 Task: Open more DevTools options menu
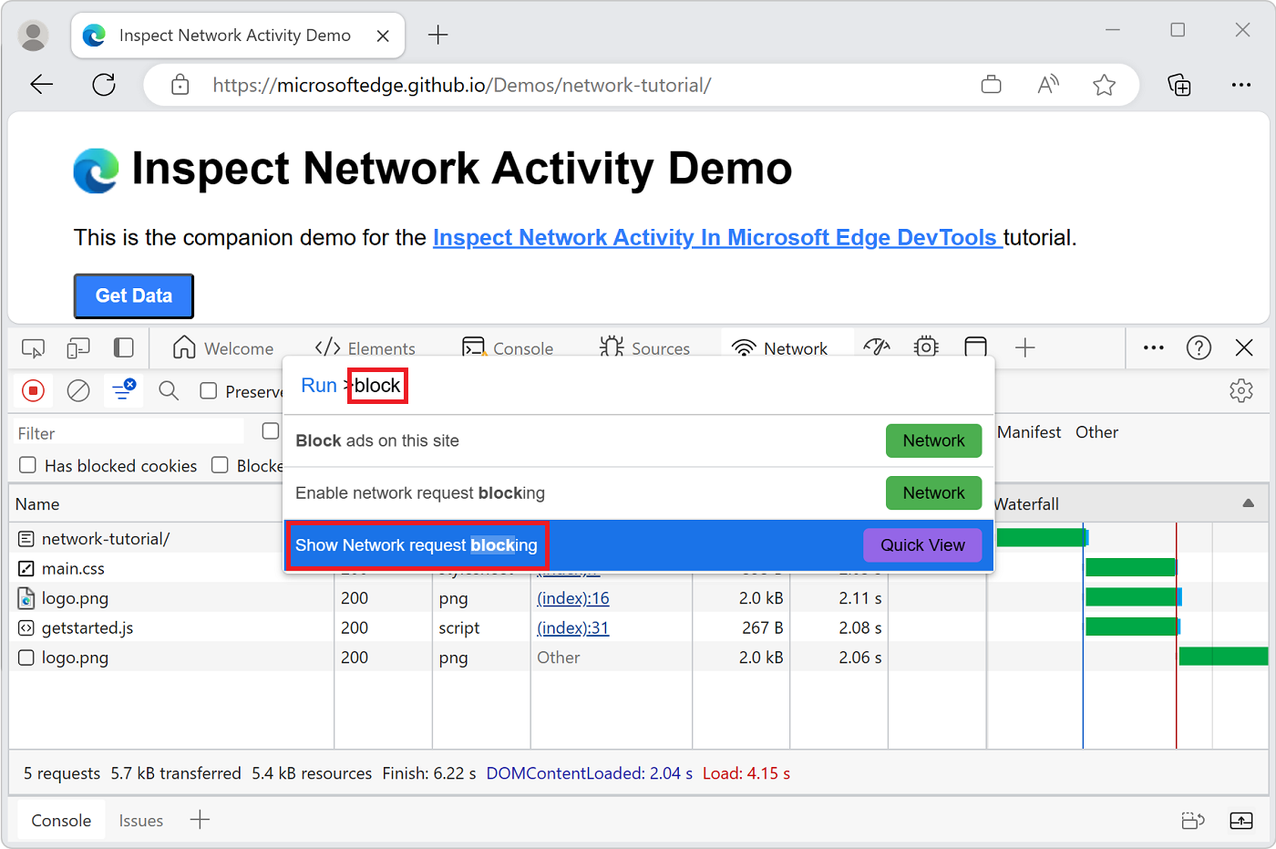pos(1153,347)
